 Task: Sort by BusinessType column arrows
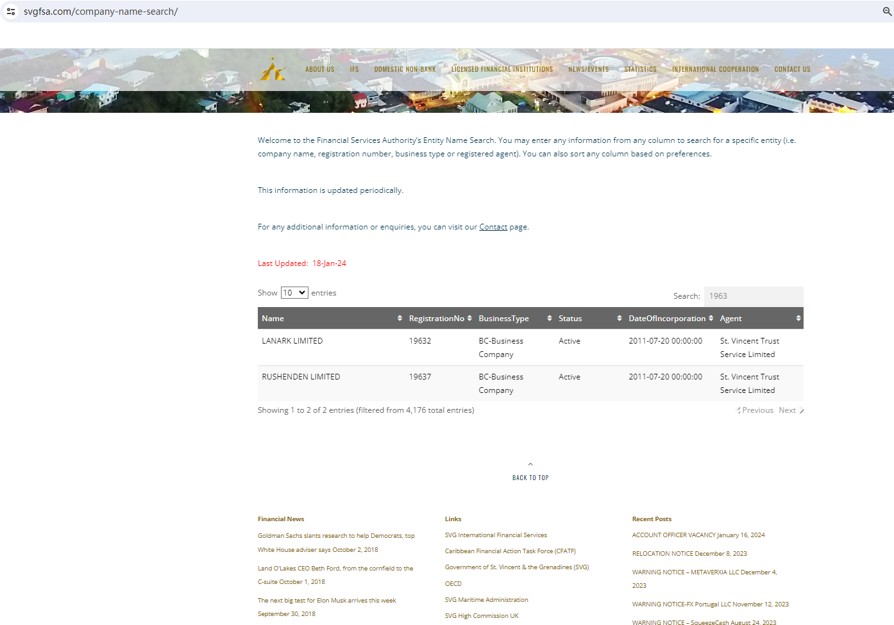[x=550, y=319]
